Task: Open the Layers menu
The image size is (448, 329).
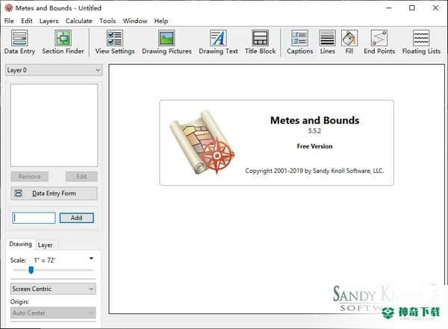Action: (49, 21)
